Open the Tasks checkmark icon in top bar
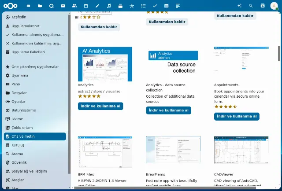This screenshot has width=282, height=191. [155, 6]
